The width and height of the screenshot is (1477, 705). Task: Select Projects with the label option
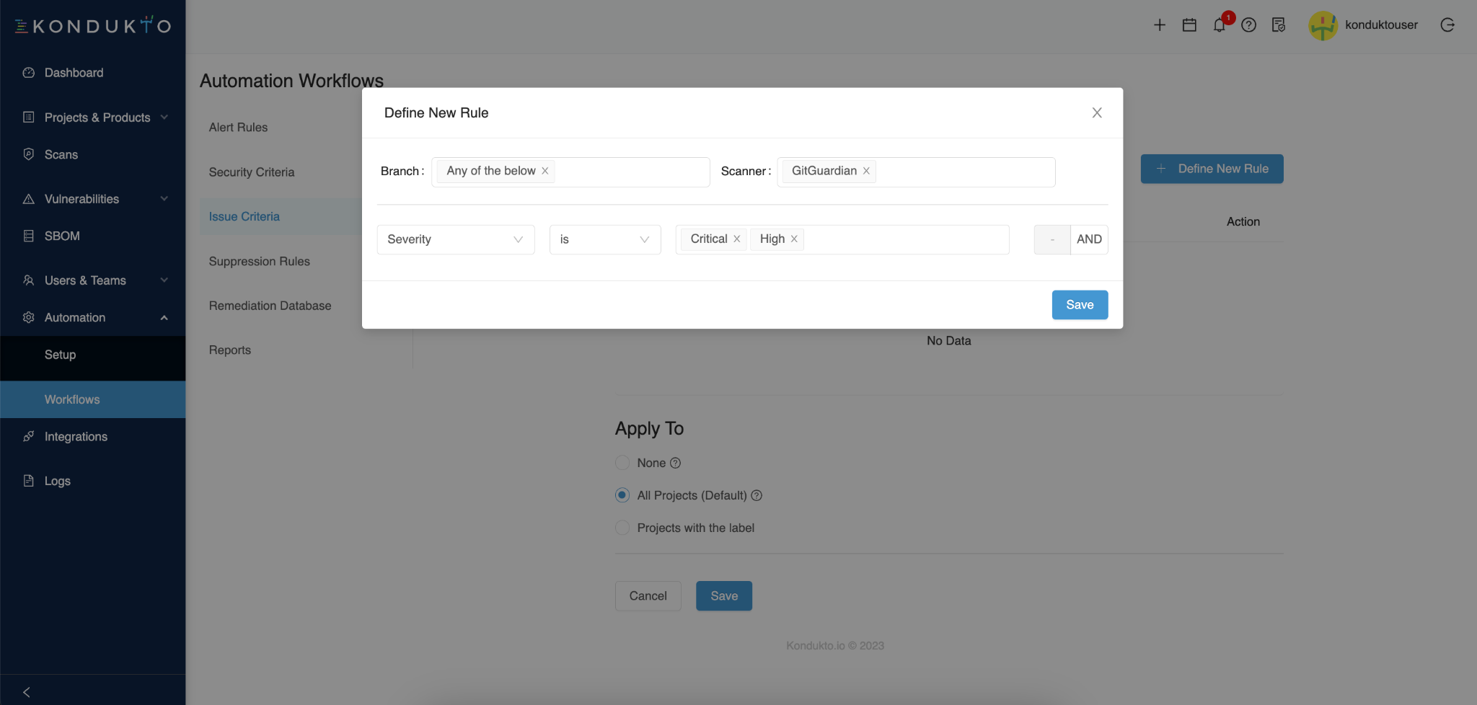tap(622, 528)
